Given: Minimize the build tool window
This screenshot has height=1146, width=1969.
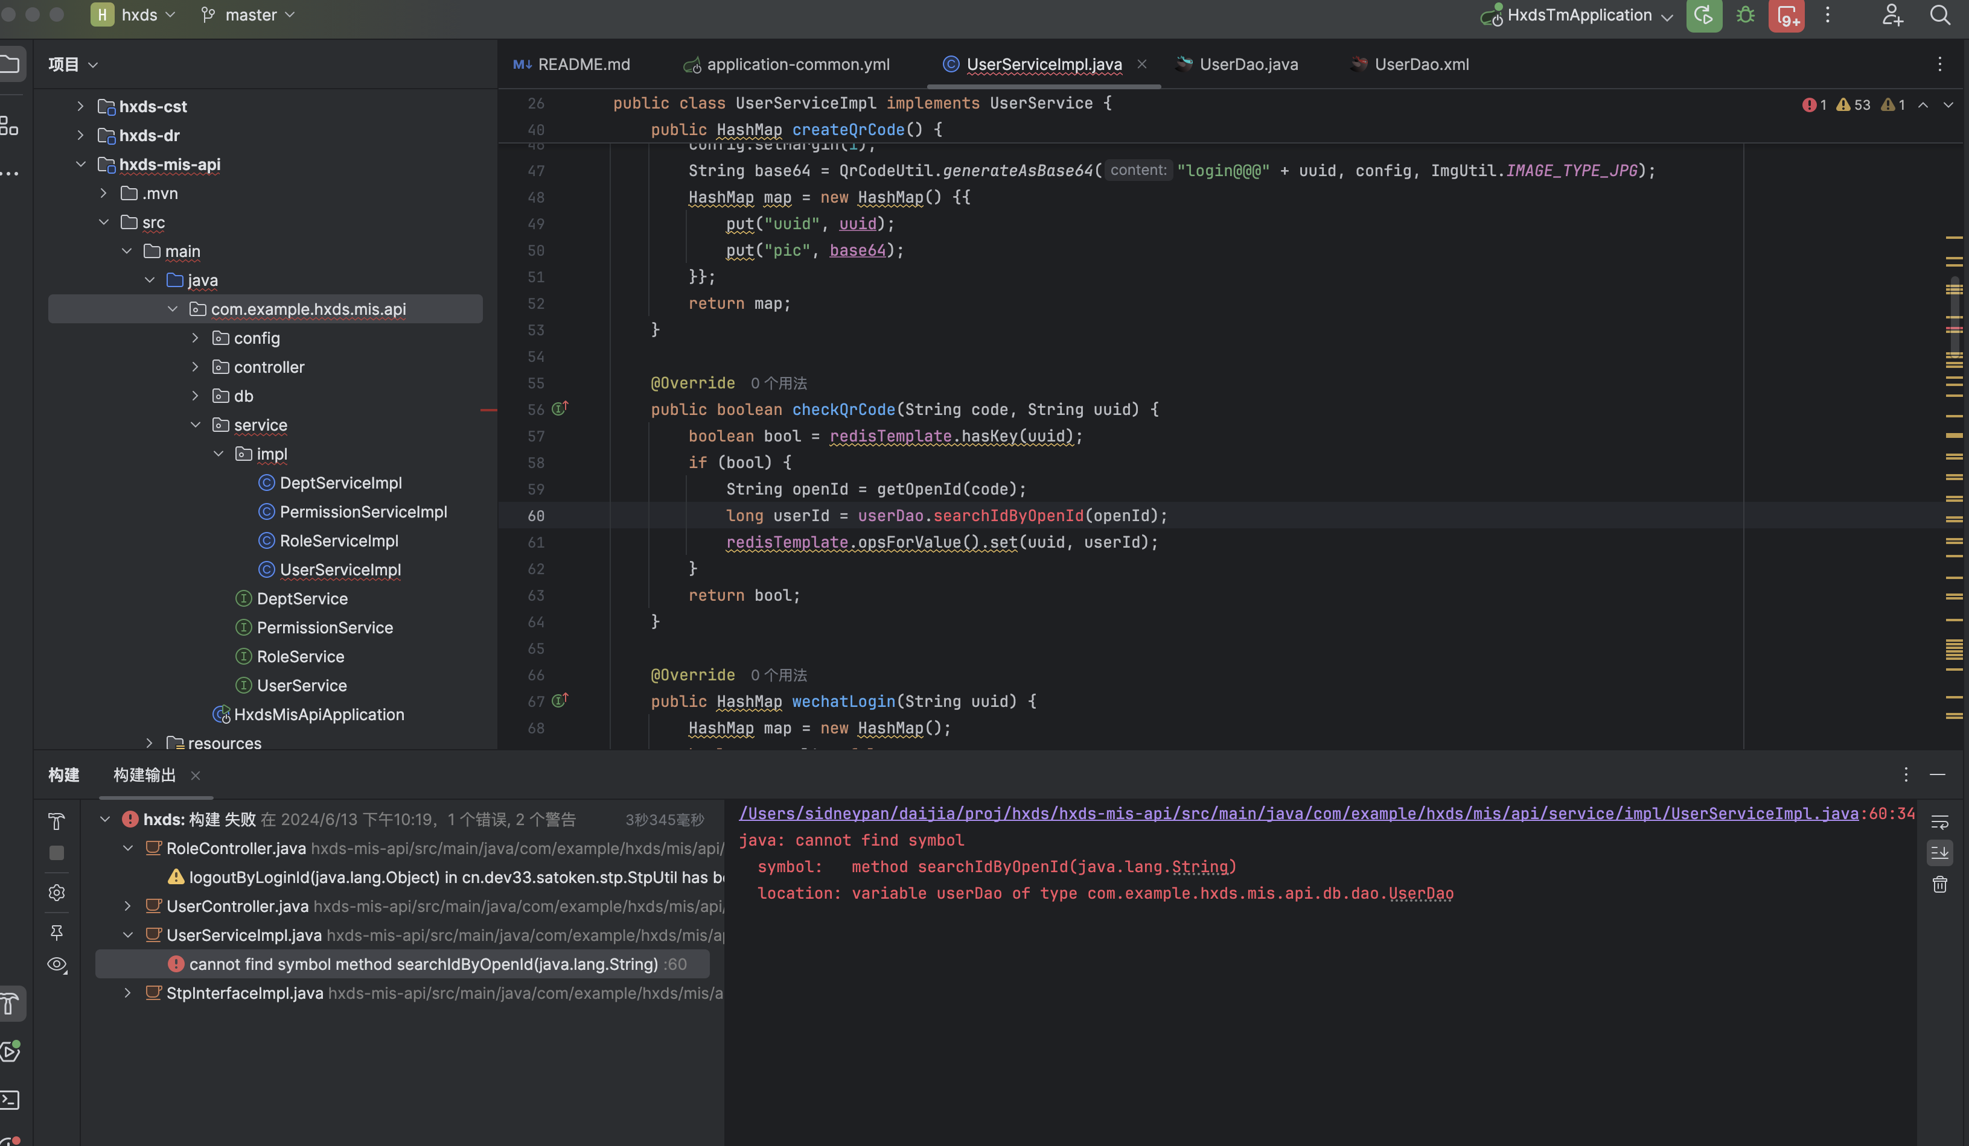Looking at the screenshot, I should 1938,774.
